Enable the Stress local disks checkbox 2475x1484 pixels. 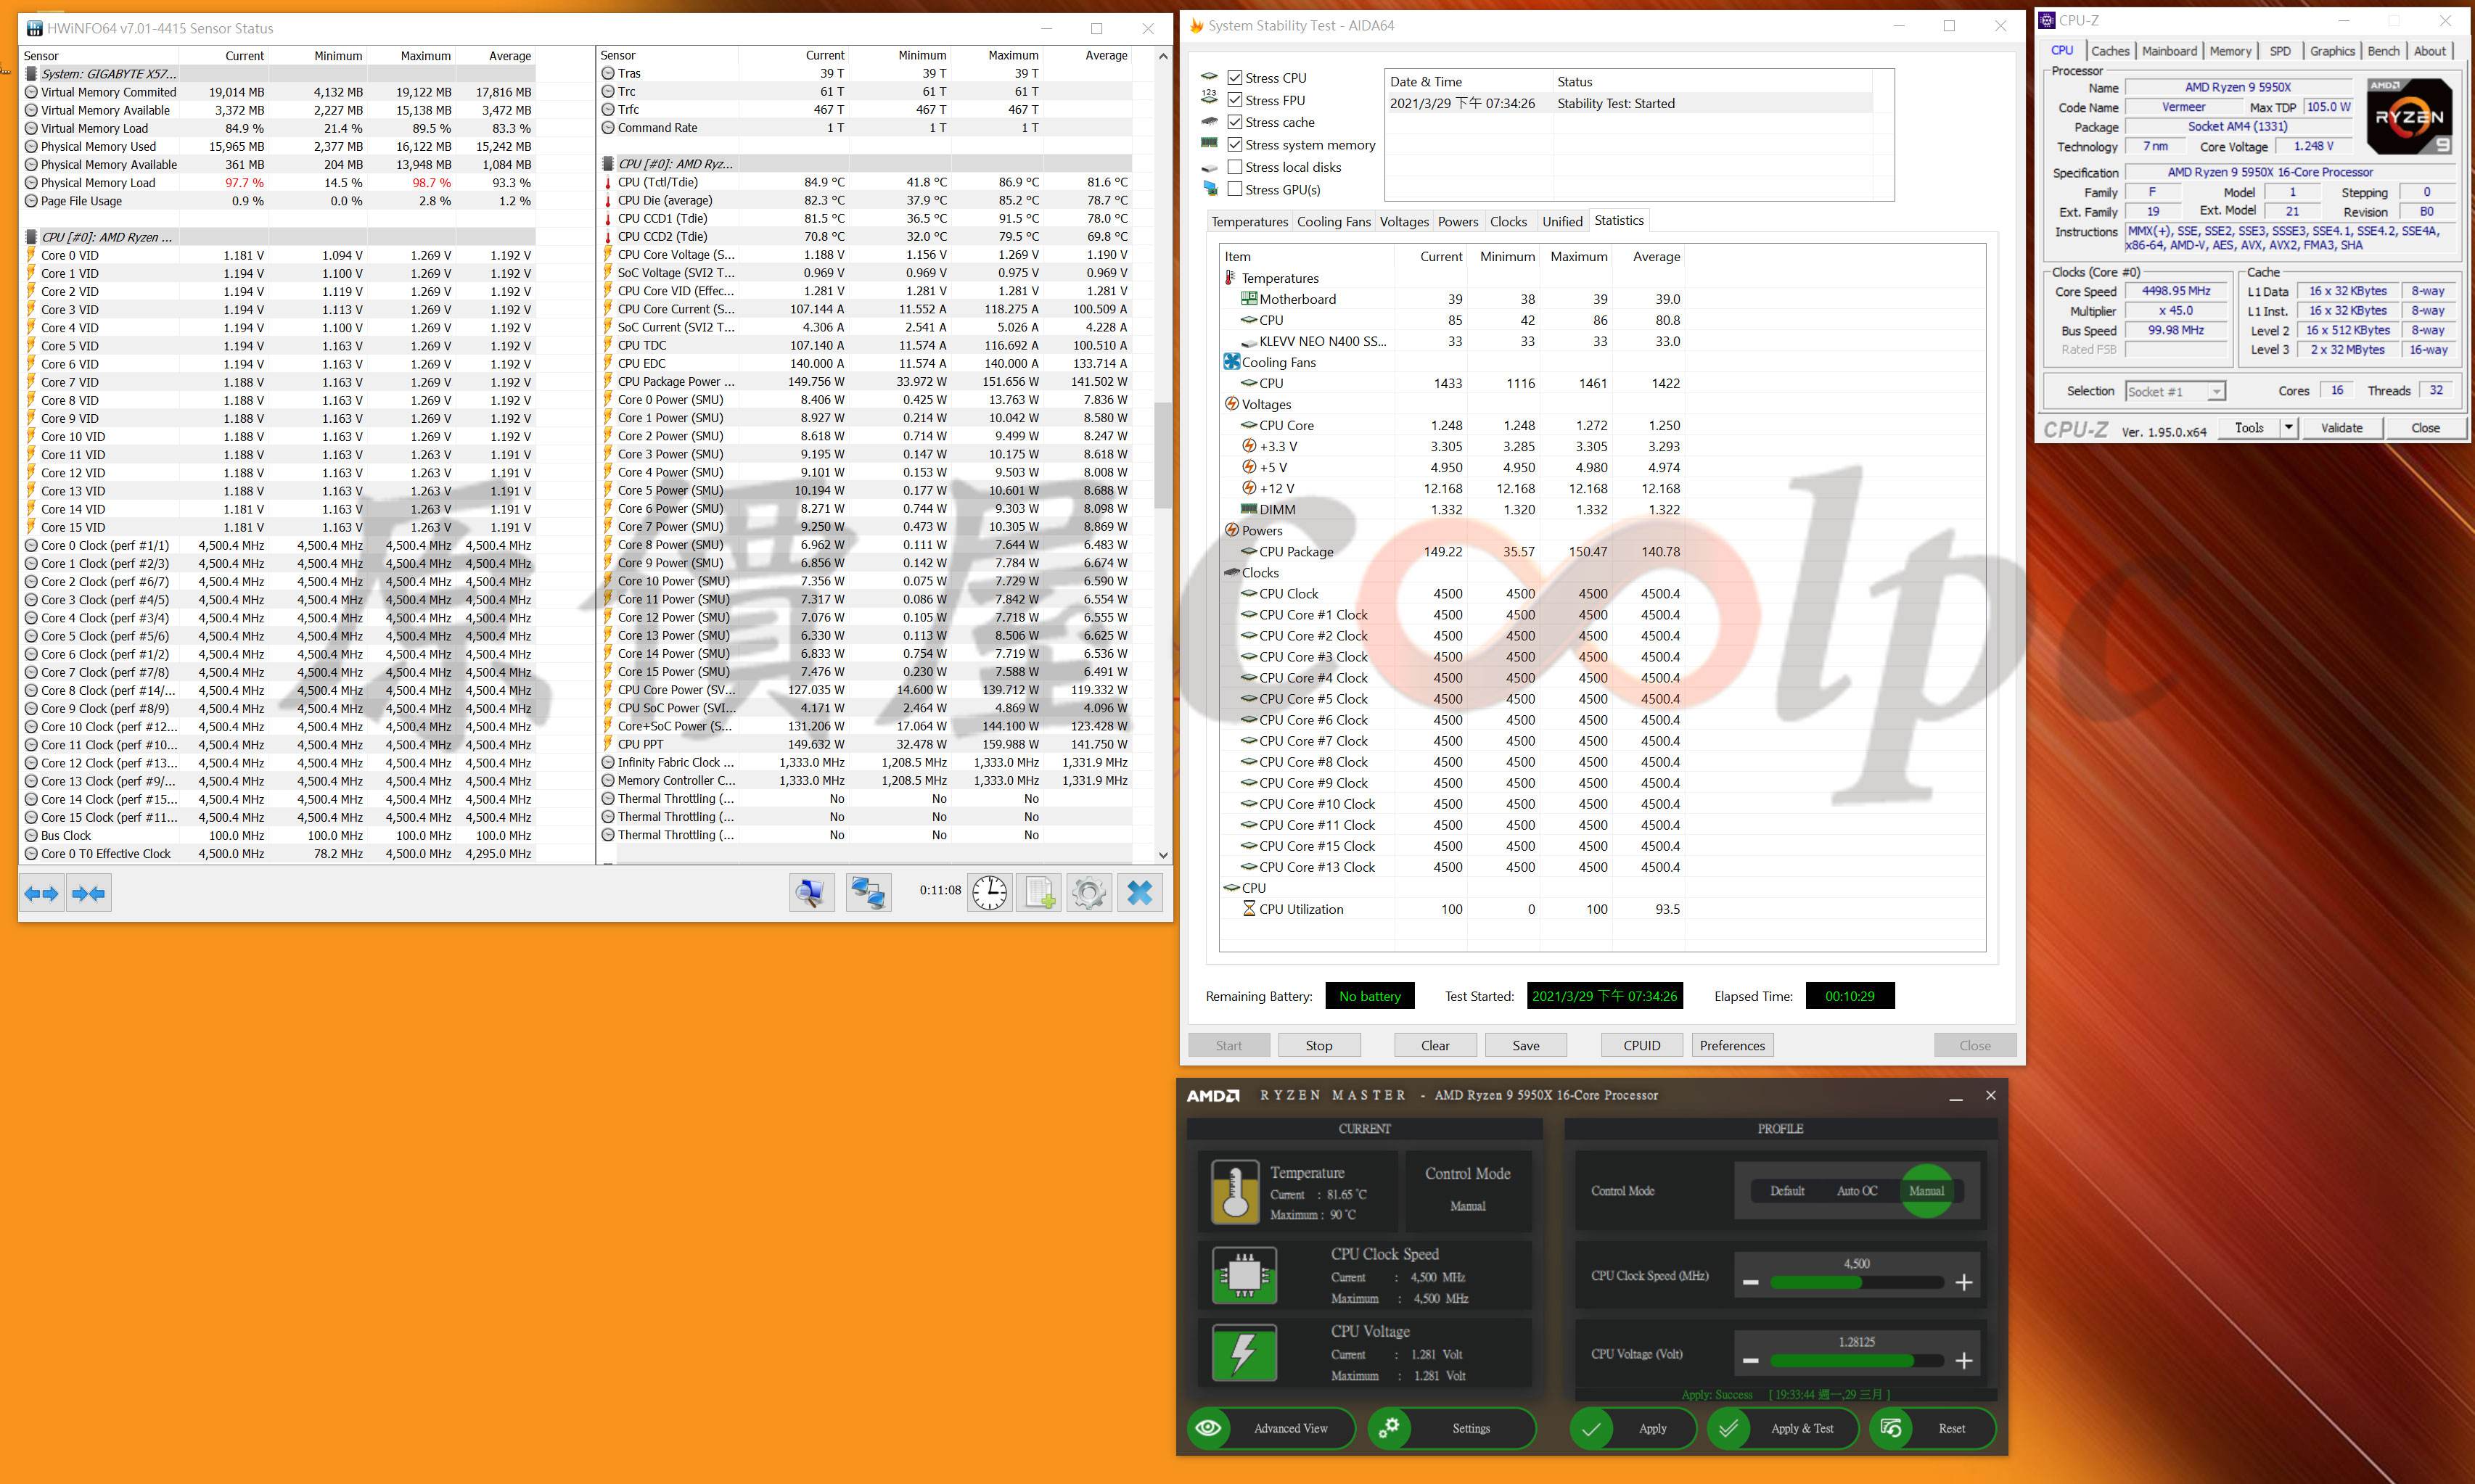click(1236, 167)
